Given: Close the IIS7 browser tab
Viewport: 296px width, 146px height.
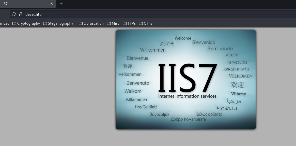Looking at the screenshot, I should coord(52,4).
